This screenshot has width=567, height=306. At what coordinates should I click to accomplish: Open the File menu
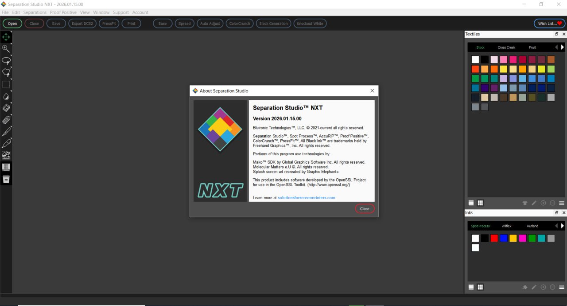5,12
